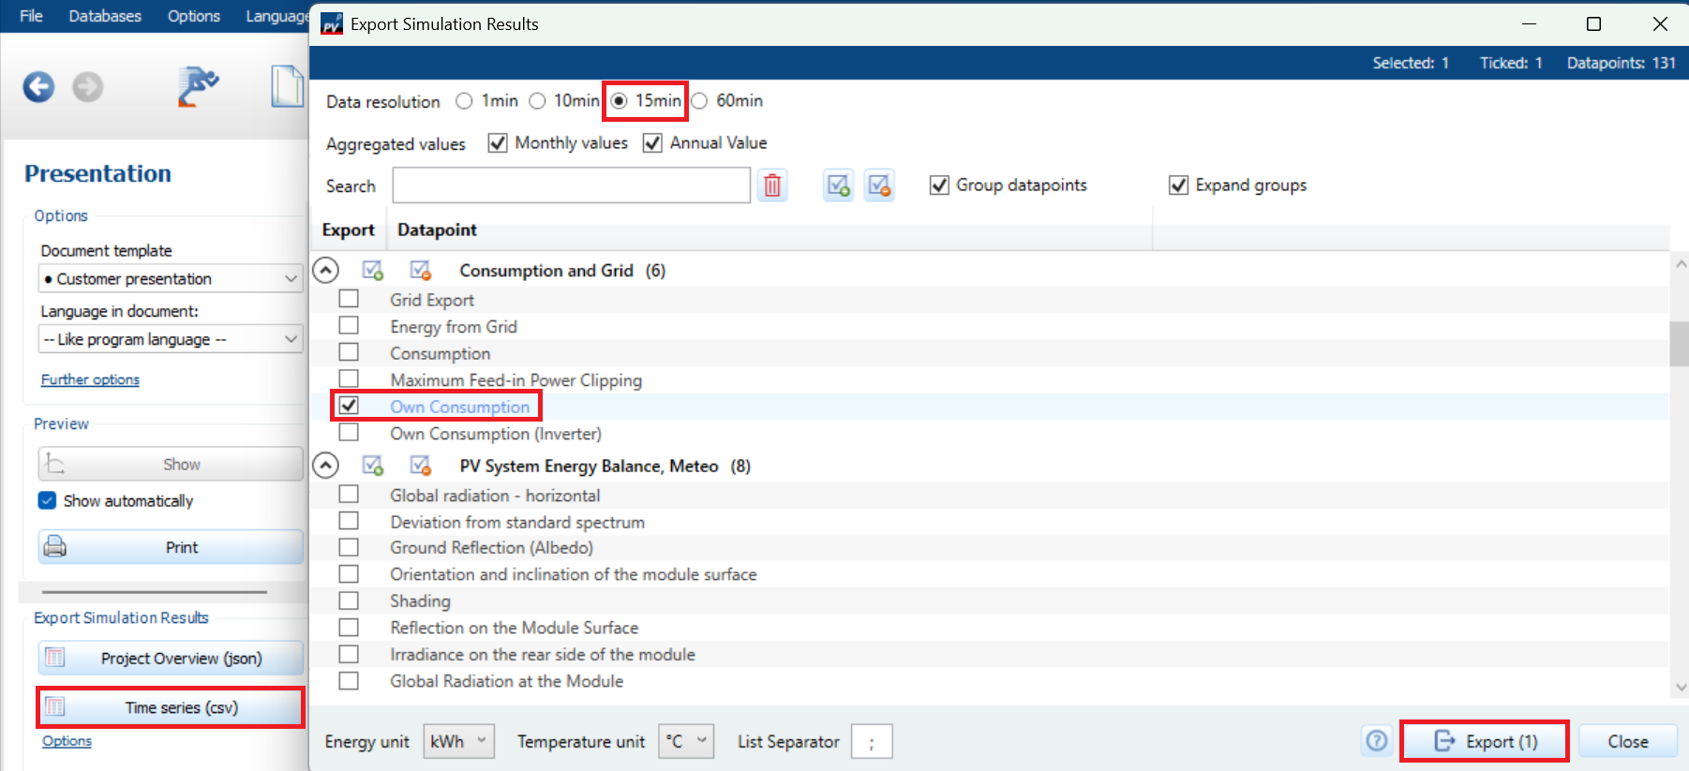Toggle the Monthly values checkbox
Screen dimensions: 1689x771
point(498,143)
